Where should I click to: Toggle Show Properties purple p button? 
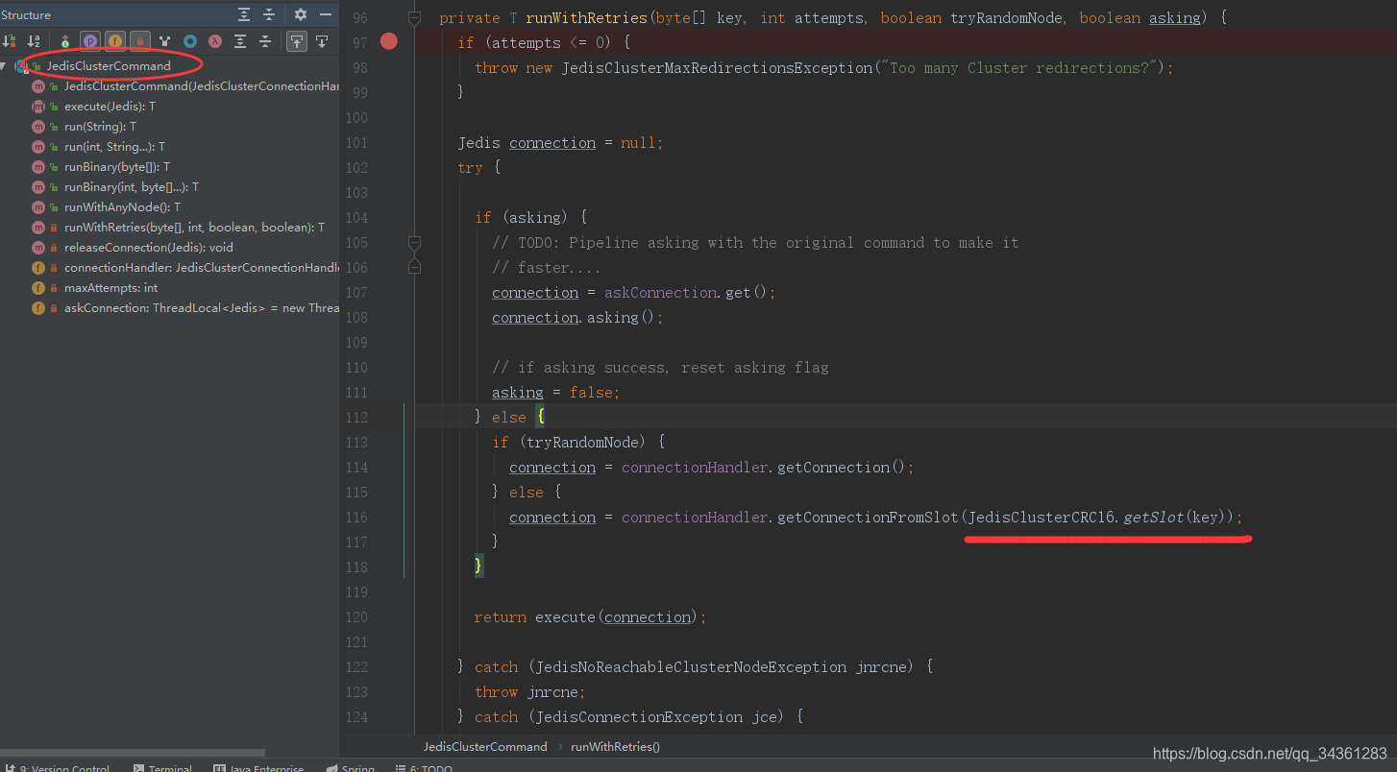click(x=90, y=41)
